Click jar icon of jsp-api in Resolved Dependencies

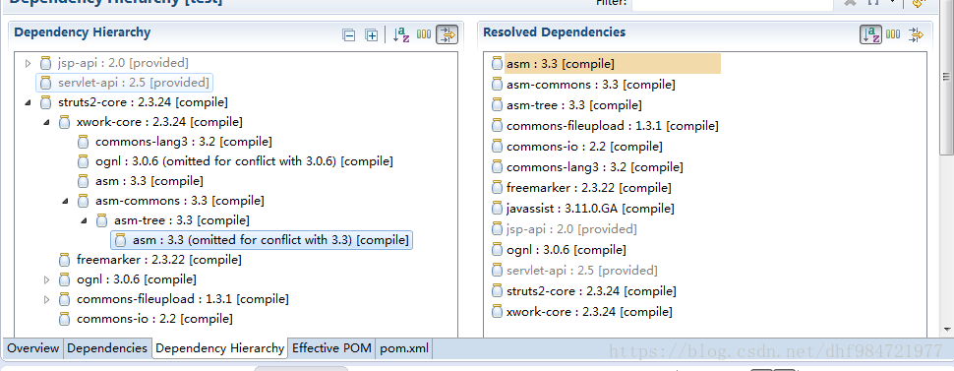(x=497, y=229)
